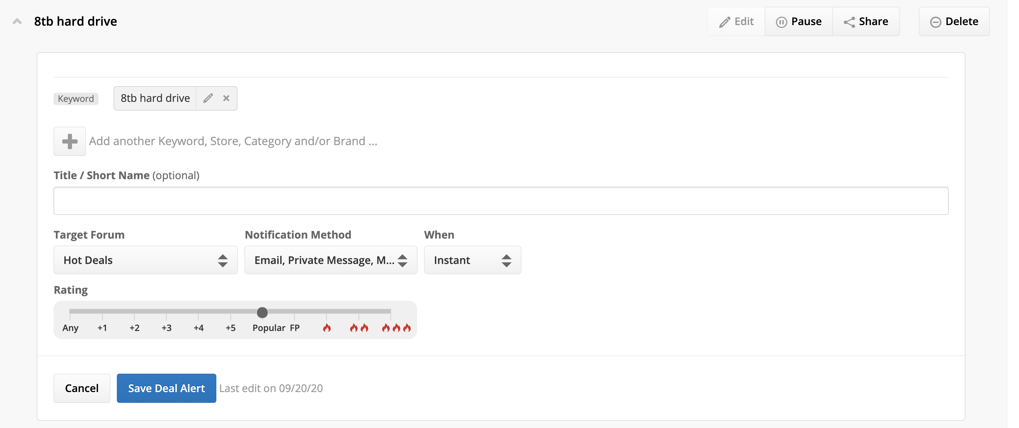1019x428 pixels.
Task: Click the Cancel button
Action: pos(82,388)
